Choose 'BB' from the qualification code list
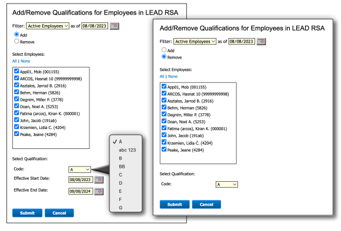Image resolution: width=341 pixels, height=231 pixels. click(122, 167)
